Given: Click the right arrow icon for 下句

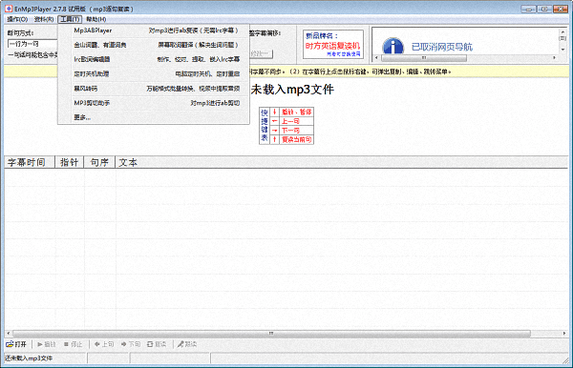Looking at the screenshot, I should click(x=124, y=344).
